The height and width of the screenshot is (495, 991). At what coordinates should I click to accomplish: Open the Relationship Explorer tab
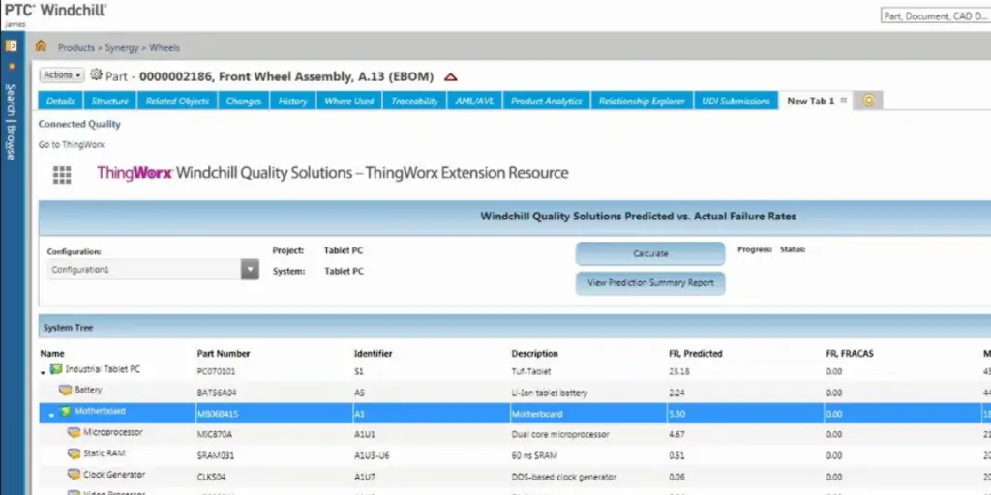coord(643,101)
